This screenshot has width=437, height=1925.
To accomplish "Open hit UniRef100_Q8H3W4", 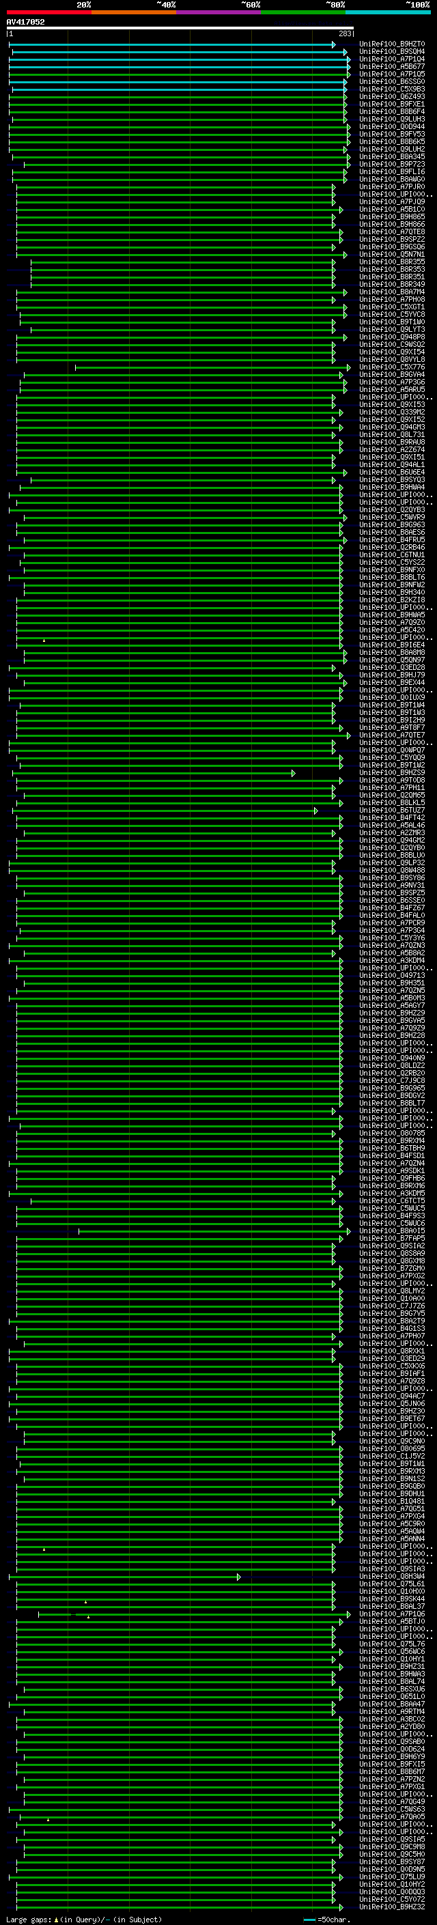I will click(391, 1576).
